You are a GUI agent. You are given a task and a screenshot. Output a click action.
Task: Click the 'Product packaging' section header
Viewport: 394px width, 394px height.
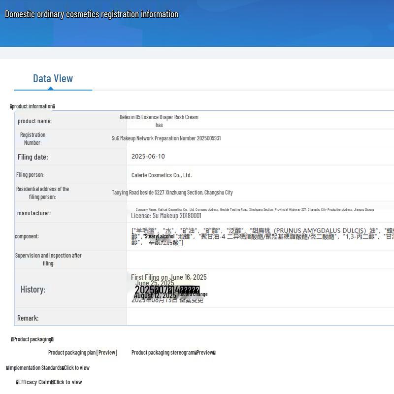click(33, 339)
